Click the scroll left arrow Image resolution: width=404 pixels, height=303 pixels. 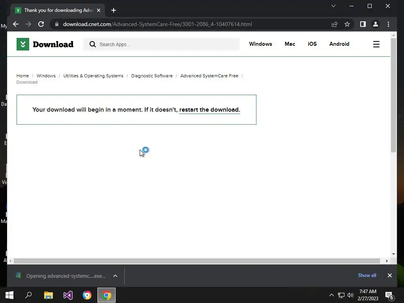(x=10, y=261)
